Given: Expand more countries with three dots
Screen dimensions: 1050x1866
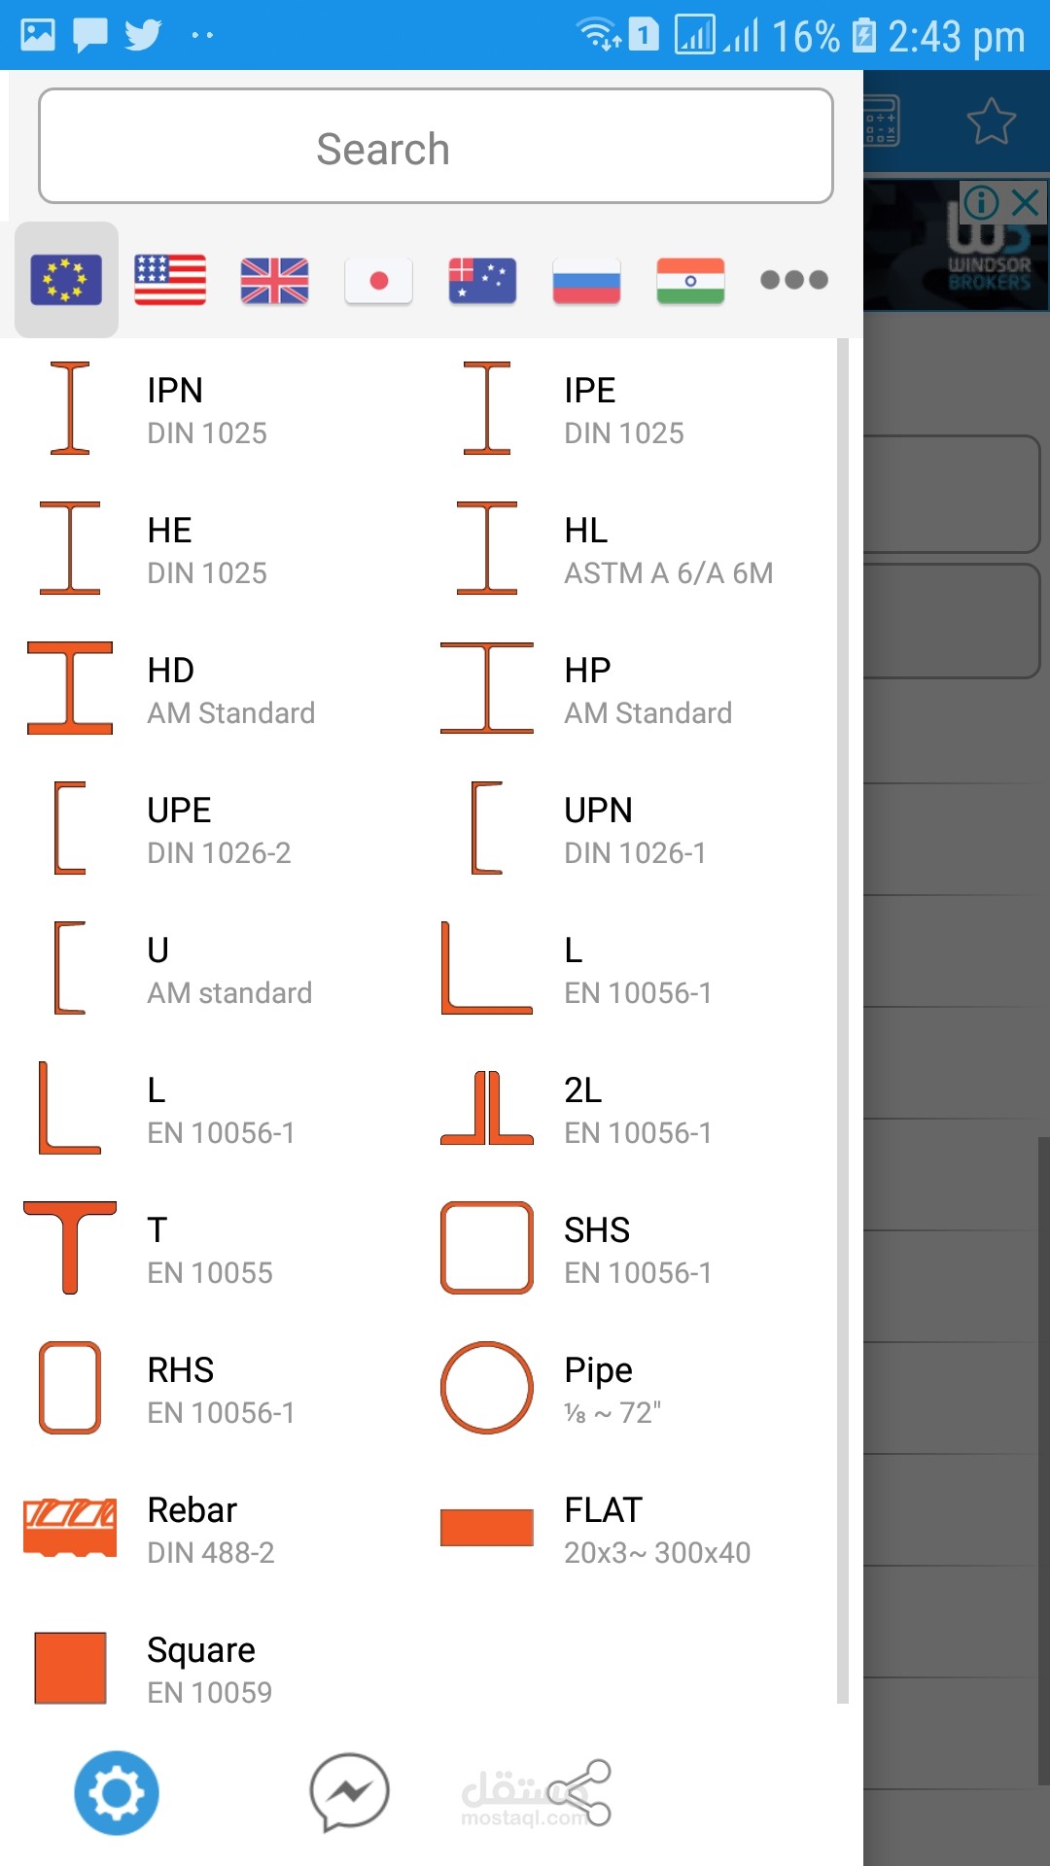Looking at the screenshot, I should [x=793, y=280].
